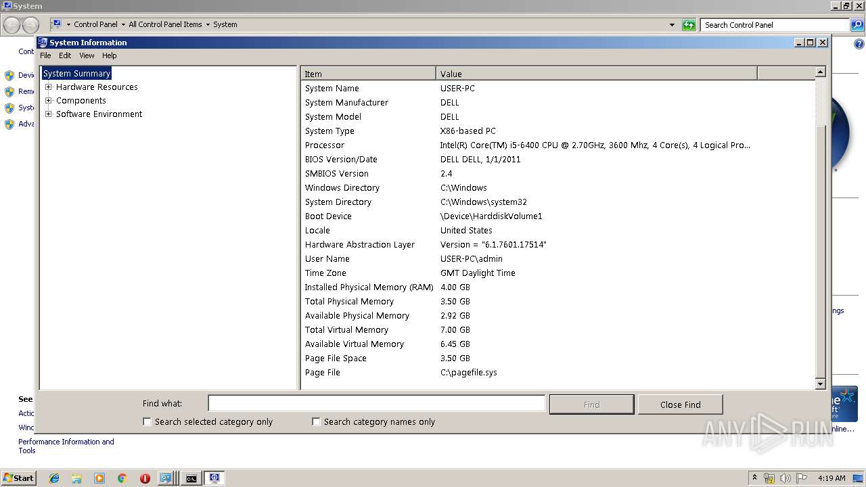Click the clock showing 4:19 AM
Image resolution: width=866 pixels, height=487 pixels.
click(x=831, y=478)
